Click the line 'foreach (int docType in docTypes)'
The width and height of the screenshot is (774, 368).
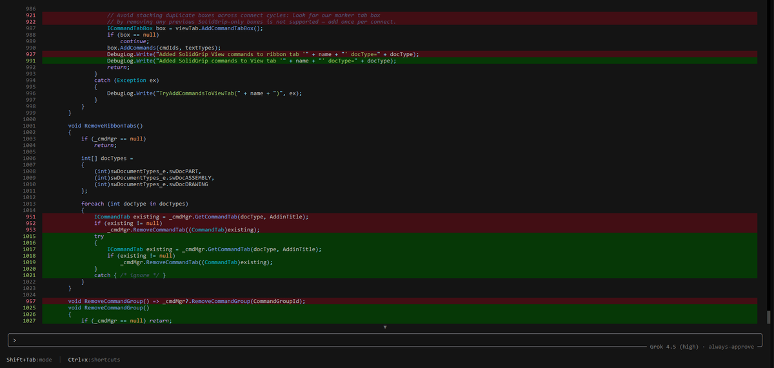(x=135, y=204)
